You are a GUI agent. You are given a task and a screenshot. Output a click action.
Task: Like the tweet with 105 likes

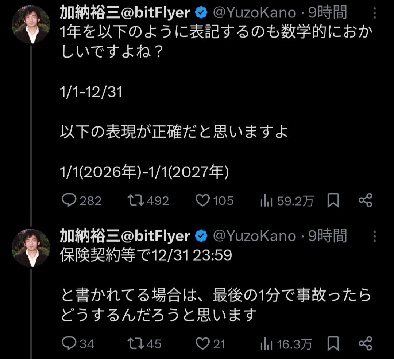203,201
